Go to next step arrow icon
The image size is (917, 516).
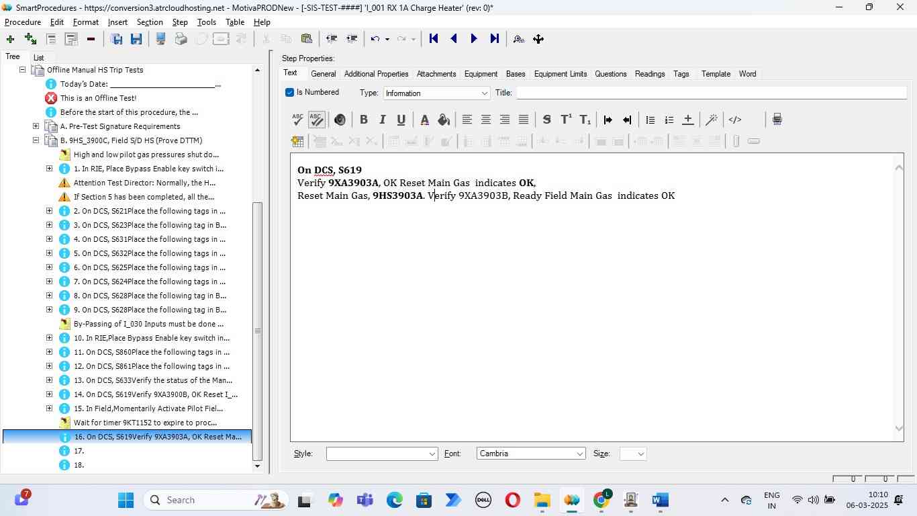474,39
